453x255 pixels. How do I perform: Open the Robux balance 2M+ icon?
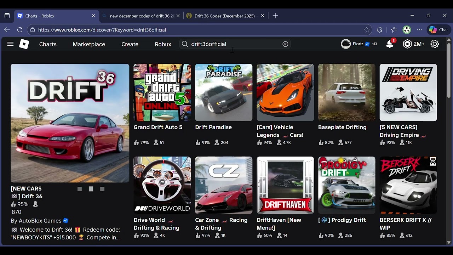408,44
